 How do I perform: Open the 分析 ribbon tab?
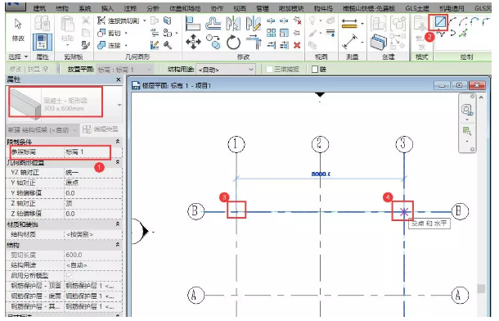(x=152, y=8)
